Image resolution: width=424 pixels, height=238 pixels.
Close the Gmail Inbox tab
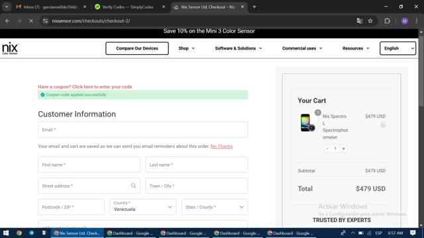(x=85, y=7)
